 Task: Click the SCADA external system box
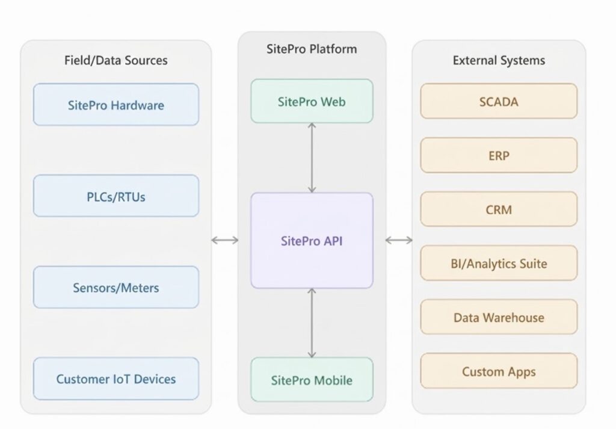(499, 101)
